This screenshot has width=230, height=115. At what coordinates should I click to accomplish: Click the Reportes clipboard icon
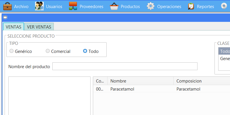pyautogui.click(x=191, y=6)
